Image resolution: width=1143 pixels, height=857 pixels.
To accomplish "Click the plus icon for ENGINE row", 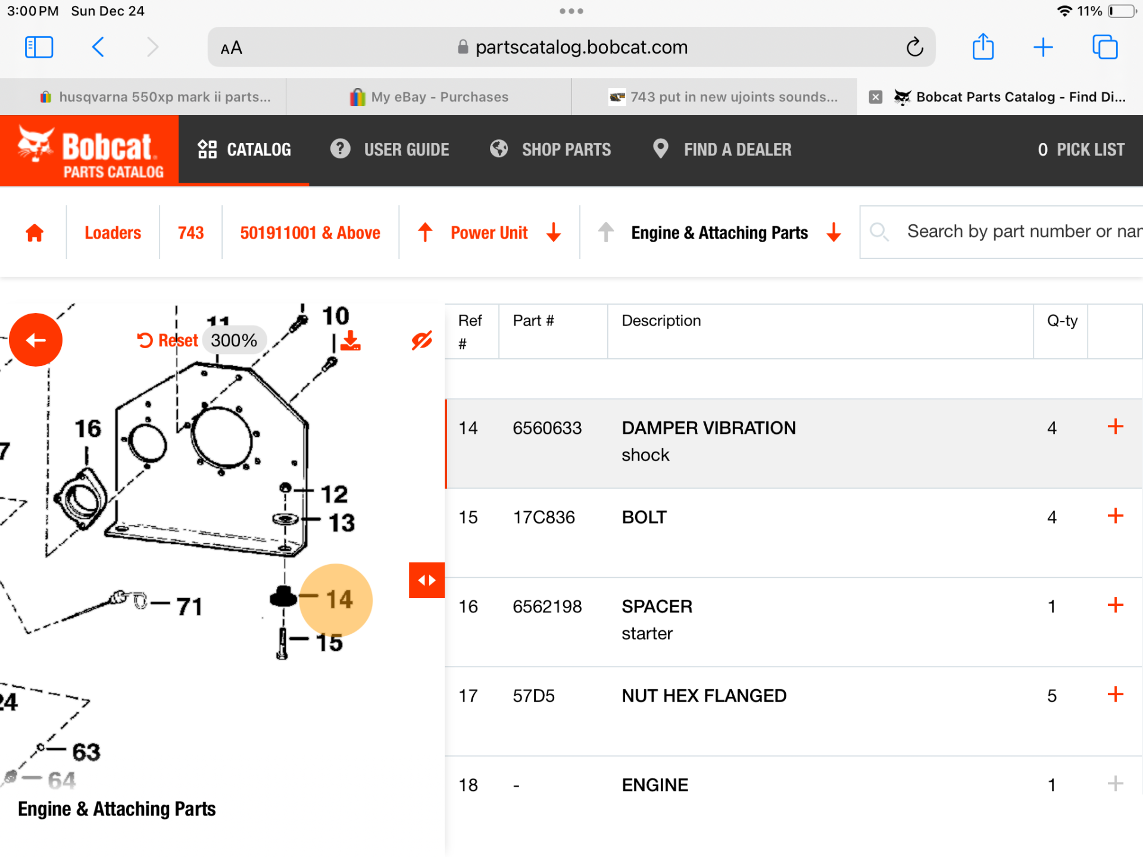I will pyautogui.click(x=1115, y=784).
